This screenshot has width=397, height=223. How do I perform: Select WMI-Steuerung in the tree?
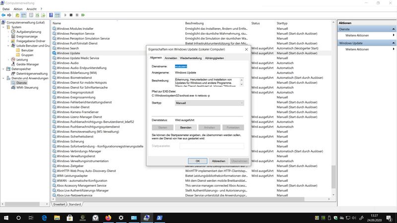click(27, 88)
